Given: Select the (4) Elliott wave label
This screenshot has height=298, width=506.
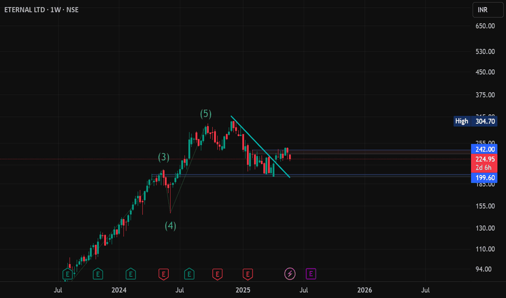Looking at the screenshot, I should coord(170,226).
